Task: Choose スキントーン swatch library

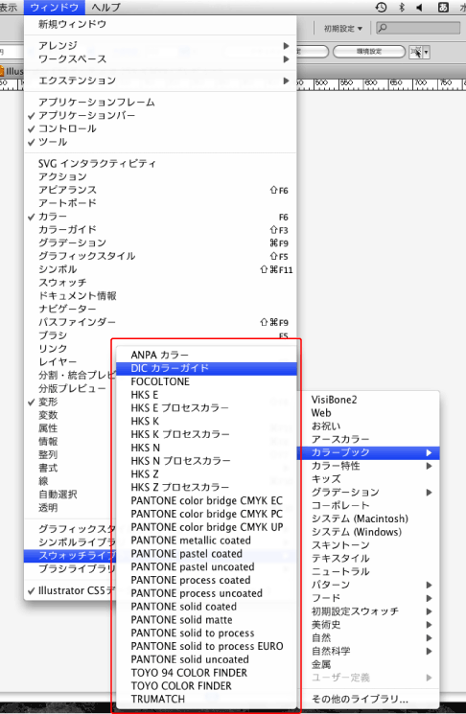Action: coord(368,545)
